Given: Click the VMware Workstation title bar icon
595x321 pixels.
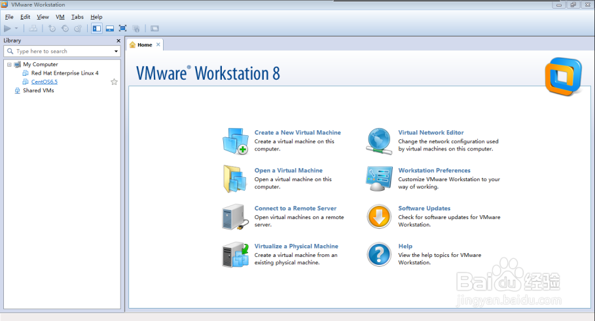Looking at the screenshot, I should tap(4, 5).
